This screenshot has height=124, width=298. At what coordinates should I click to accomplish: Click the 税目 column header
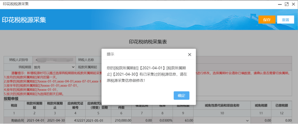(x=14, y=105)
